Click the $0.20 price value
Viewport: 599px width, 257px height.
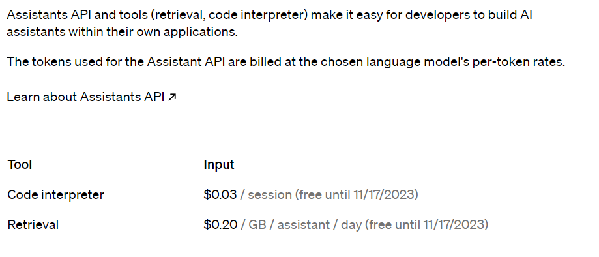click(x=220, y=224)
